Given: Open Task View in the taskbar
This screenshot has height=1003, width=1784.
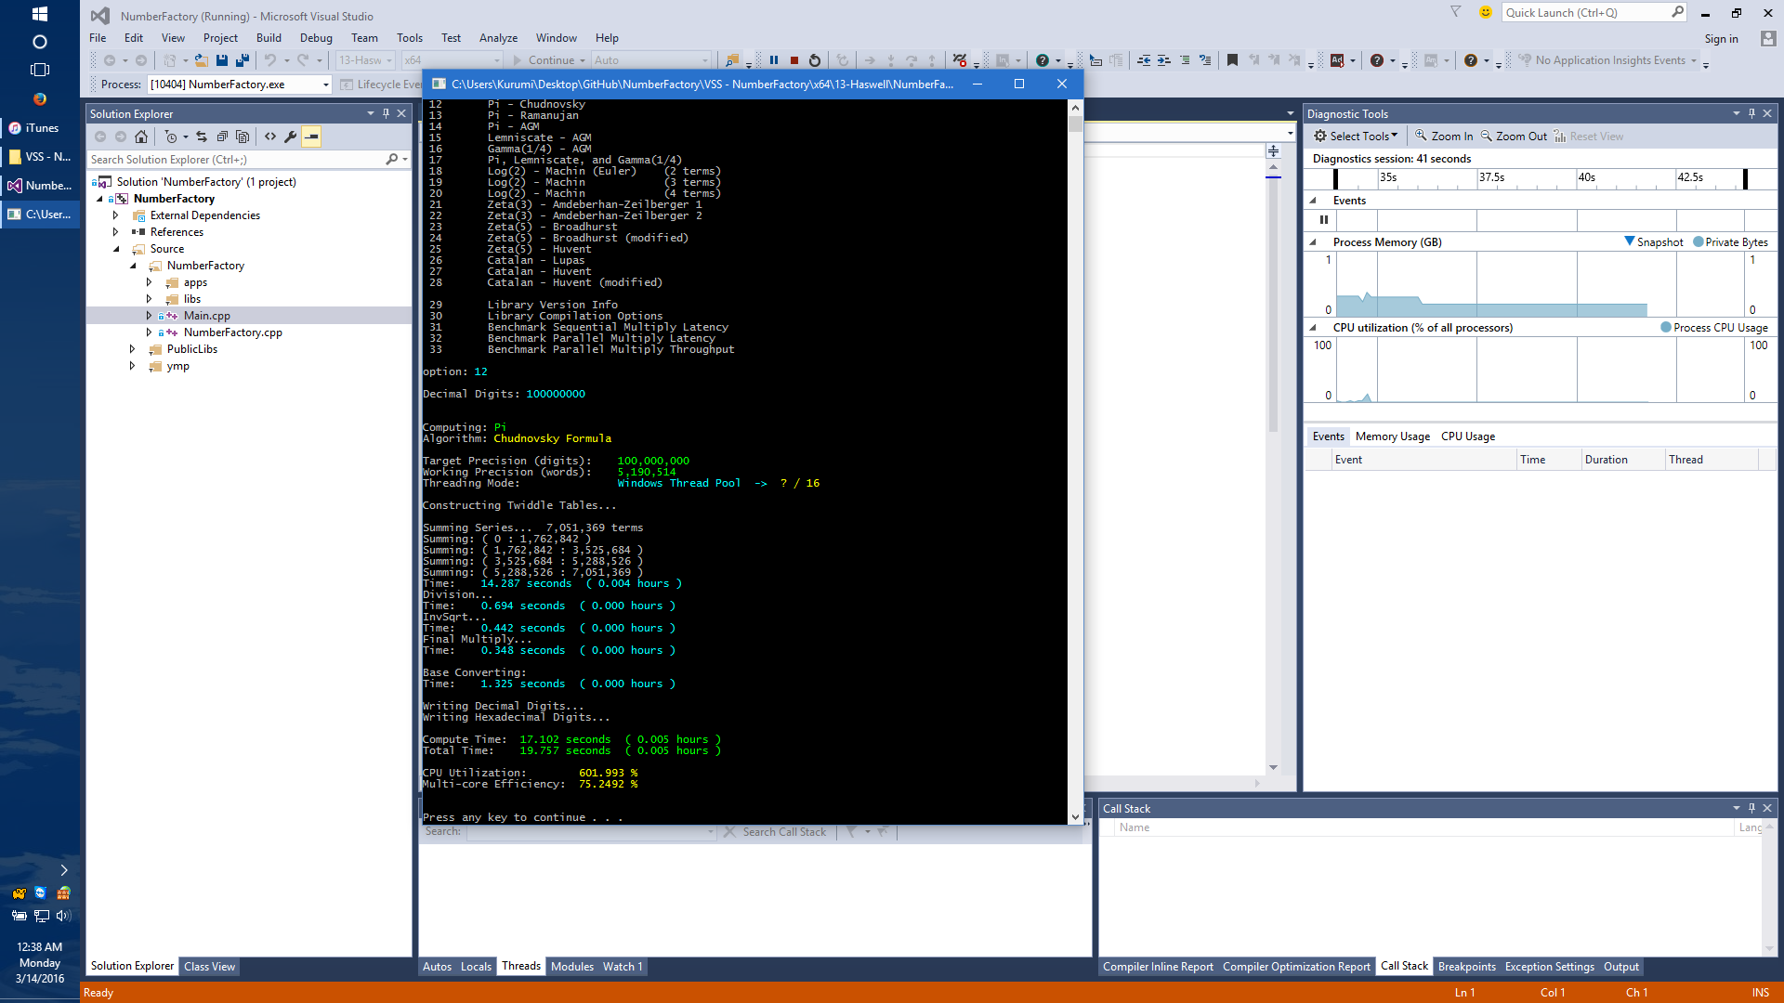Looking at the screenshot, I should pos(40,70).
